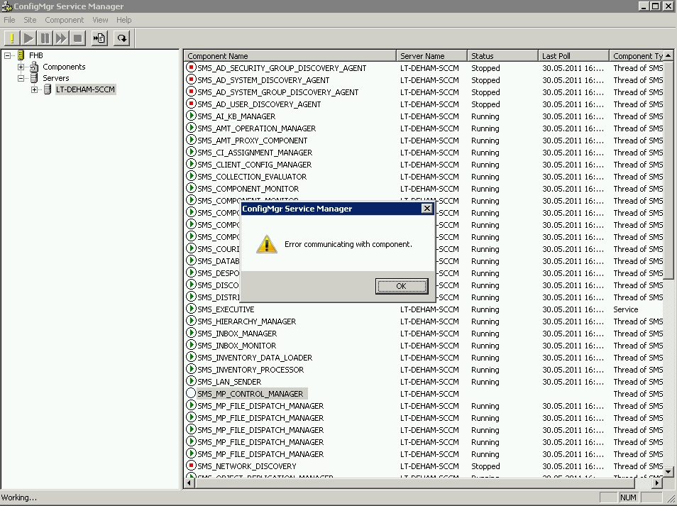Image resolution: width=677 pixels, height=506 pixels.
Task: Select the FHB site icon in tree
Action: point(21,55)
